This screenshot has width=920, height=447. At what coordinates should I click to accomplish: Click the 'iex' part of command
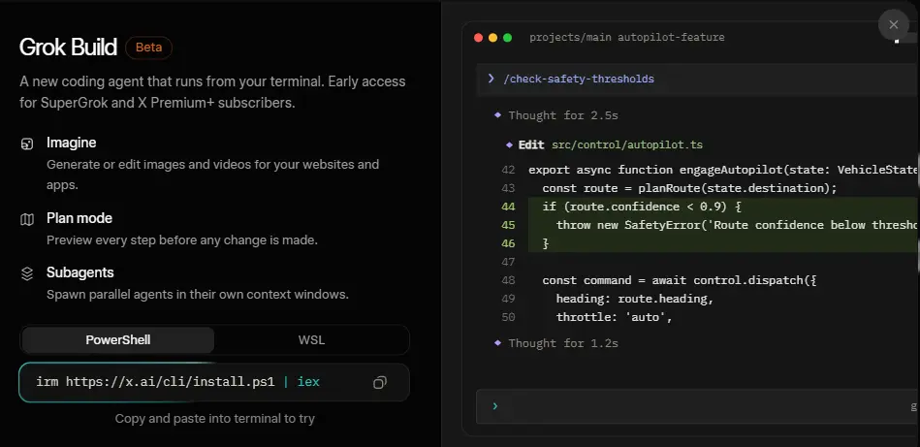pyautogui.click(x=308, y=382)
